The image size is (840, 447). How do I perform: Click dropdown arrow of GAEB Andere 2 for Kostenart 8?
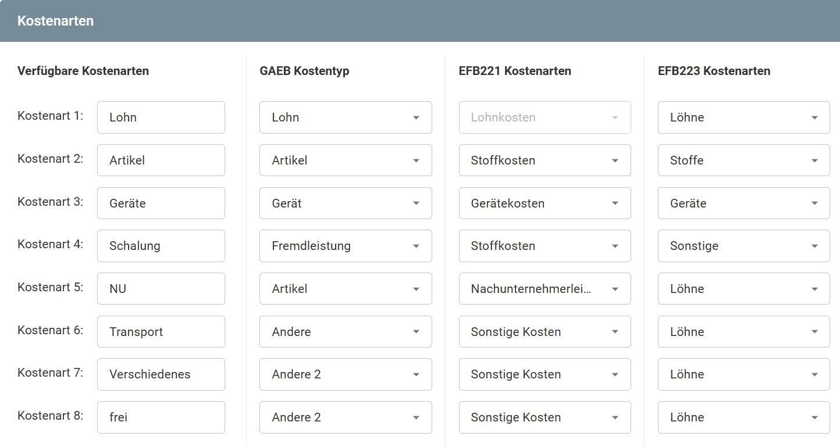(416, 417)
